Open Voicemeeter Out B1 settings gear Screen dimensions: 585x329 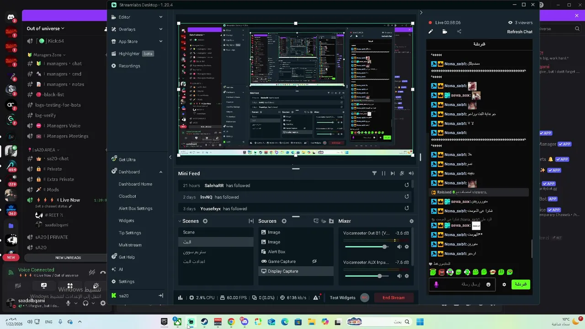407,247
